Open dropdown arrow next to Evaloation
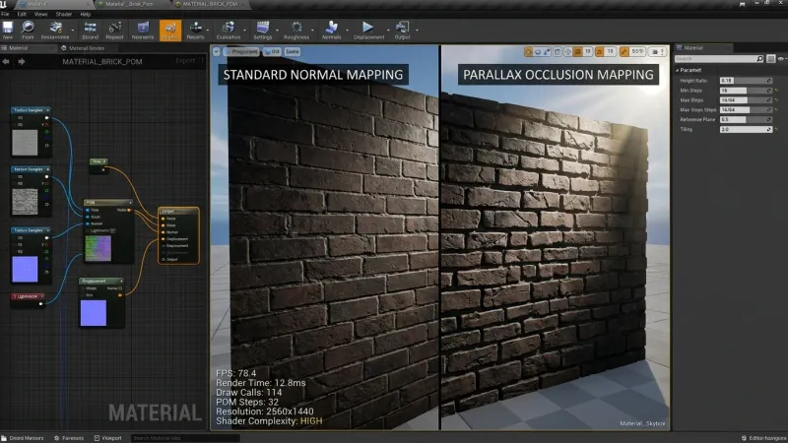This screenshot has height=443, width=788. tap(244, 31)
